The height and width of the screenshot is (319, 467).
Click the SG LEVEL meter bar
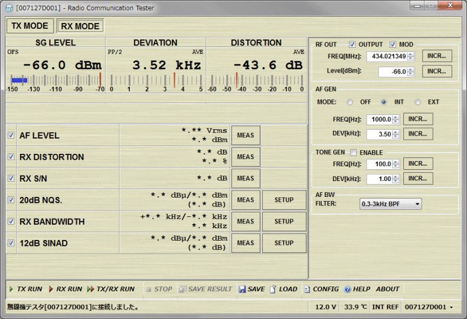(55, 80)
